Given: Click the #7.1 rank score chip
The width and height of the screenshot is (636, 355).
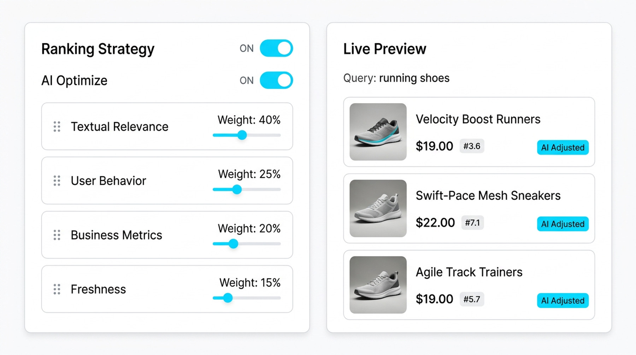Looking at the screenshot, I should pyautogui.click(x=472, y=223).
